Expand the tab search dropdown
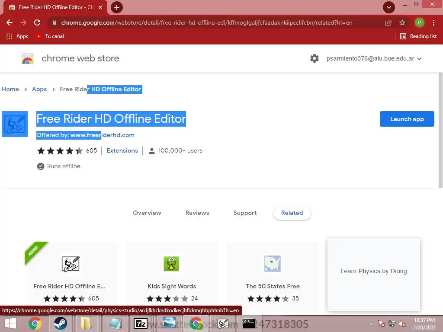443x332 pixels. (x=389, y=7)
